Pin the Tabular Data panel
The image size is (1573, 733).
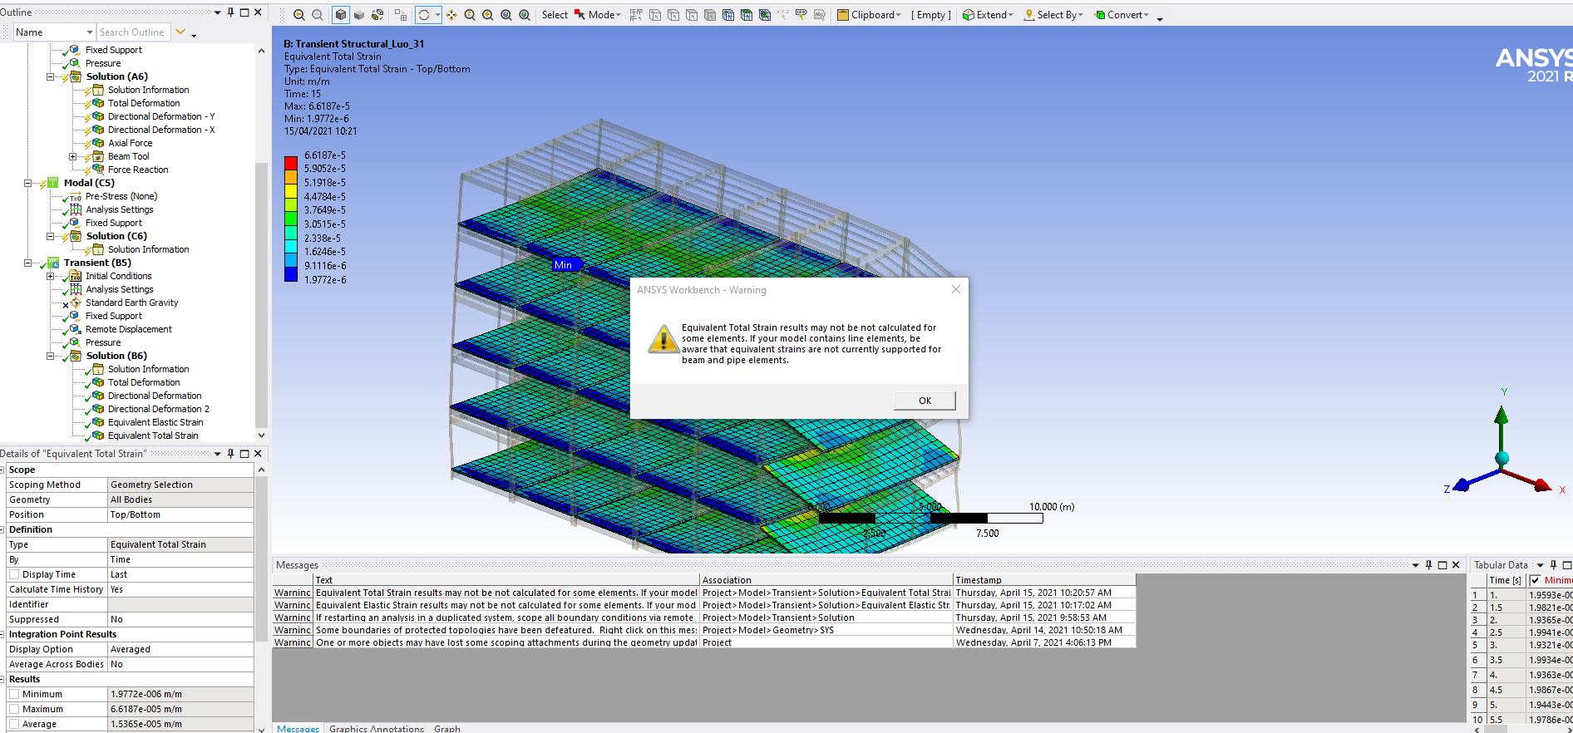point(1553,565)
